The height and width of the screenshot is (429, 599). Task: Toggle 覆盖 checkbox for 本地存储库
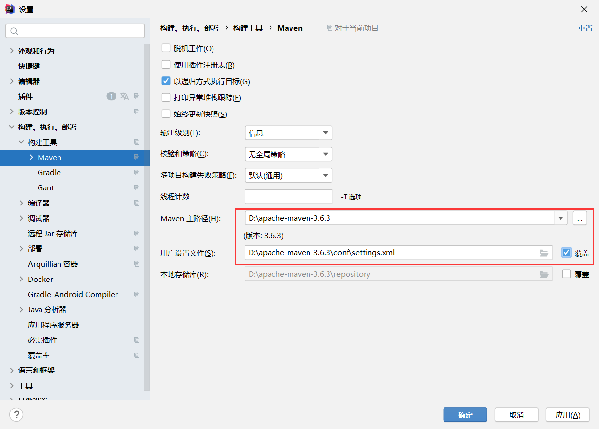click(x=566, y=274)
